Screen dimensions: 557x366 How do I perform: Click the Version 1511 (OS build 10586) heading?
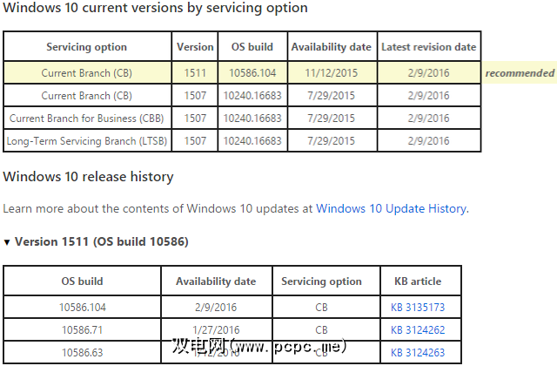[102, 241]
